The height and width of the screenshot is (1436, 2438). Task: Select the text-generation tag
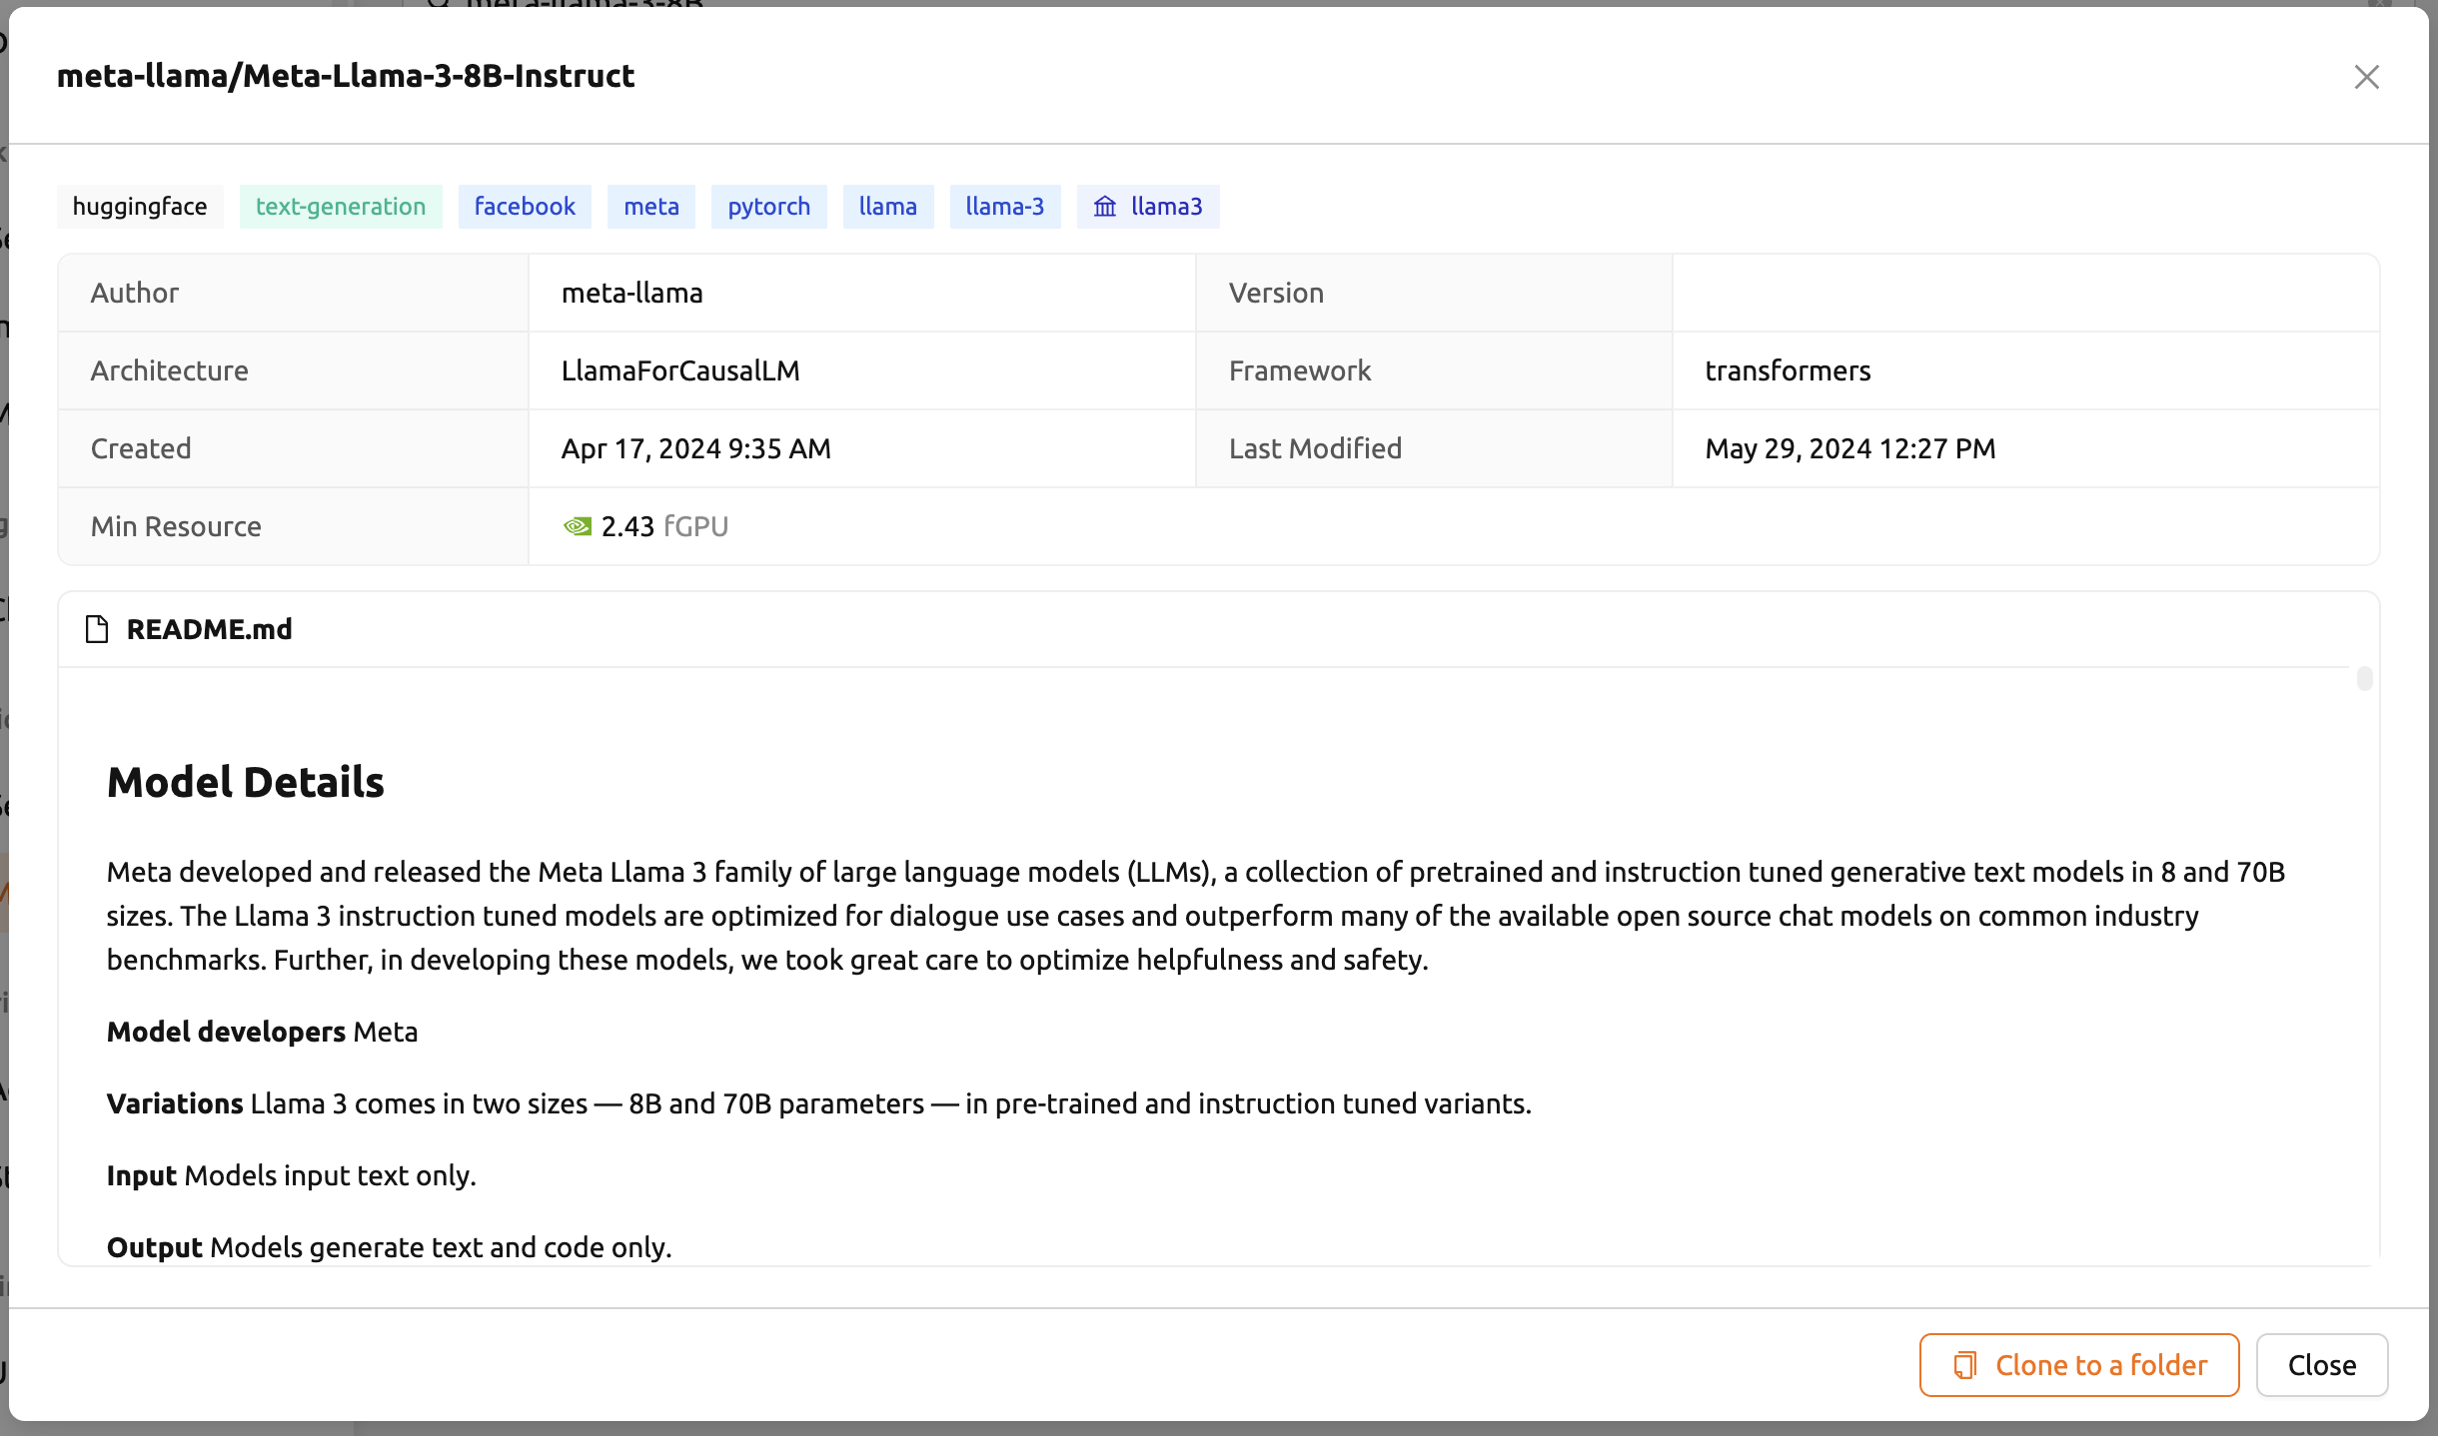[x=341, y=207]
